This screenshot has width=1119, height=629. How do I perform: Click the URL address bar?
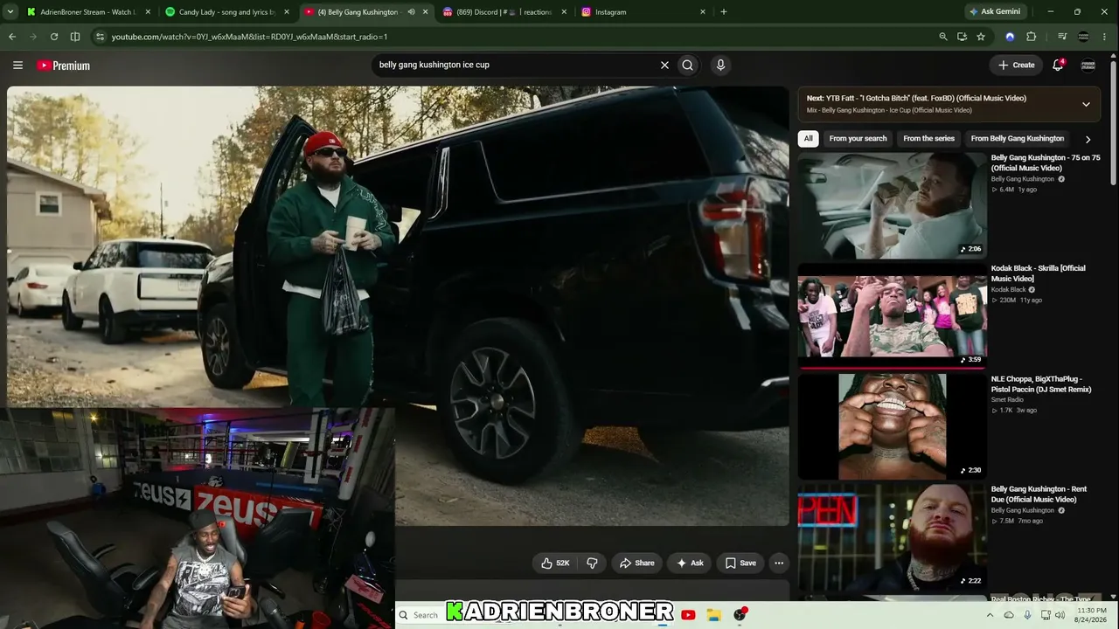coord(516,37)
